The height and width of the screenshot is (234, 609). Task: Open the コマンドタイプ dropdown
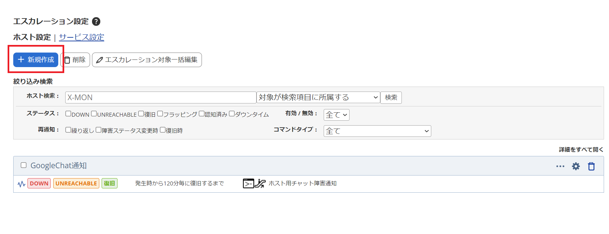377,131
